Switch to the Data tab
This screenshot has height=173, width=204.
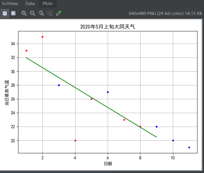pyautogui.click(x=30, y=4)
